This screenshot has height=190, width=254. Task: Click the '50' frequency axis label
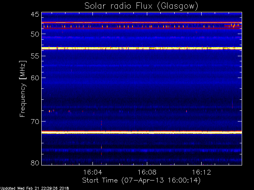click(35, 34)
